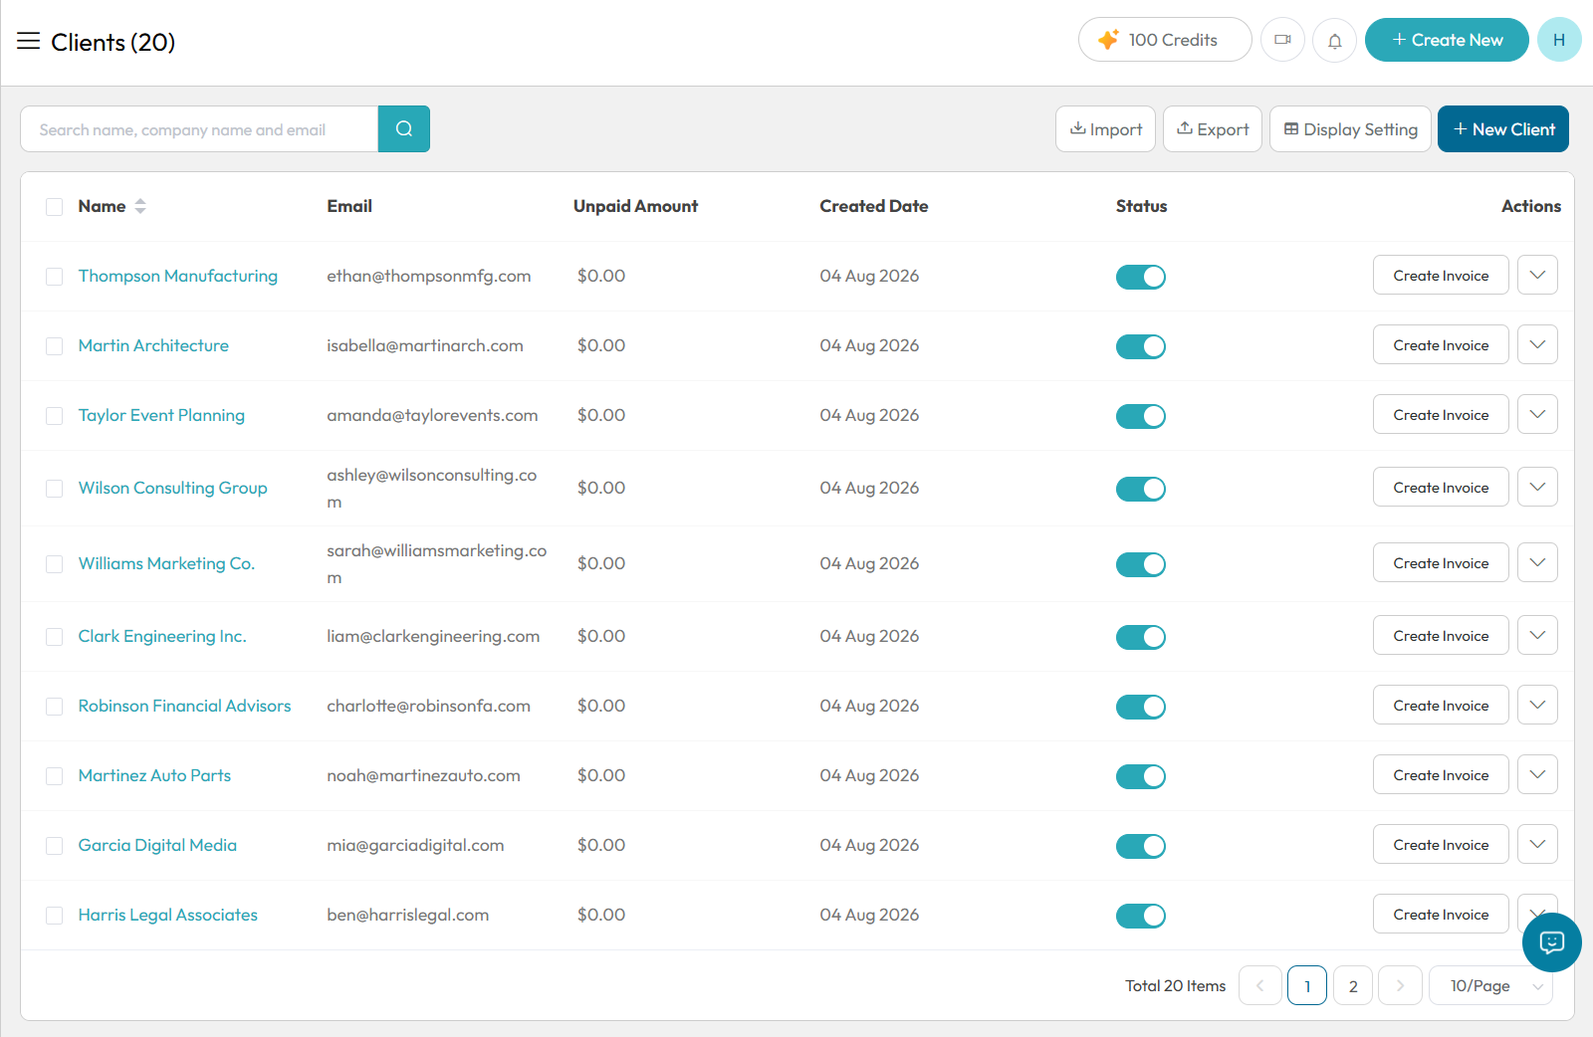
Task: Disable Martinez Auto Parts status
Action: coord(1141,776)
